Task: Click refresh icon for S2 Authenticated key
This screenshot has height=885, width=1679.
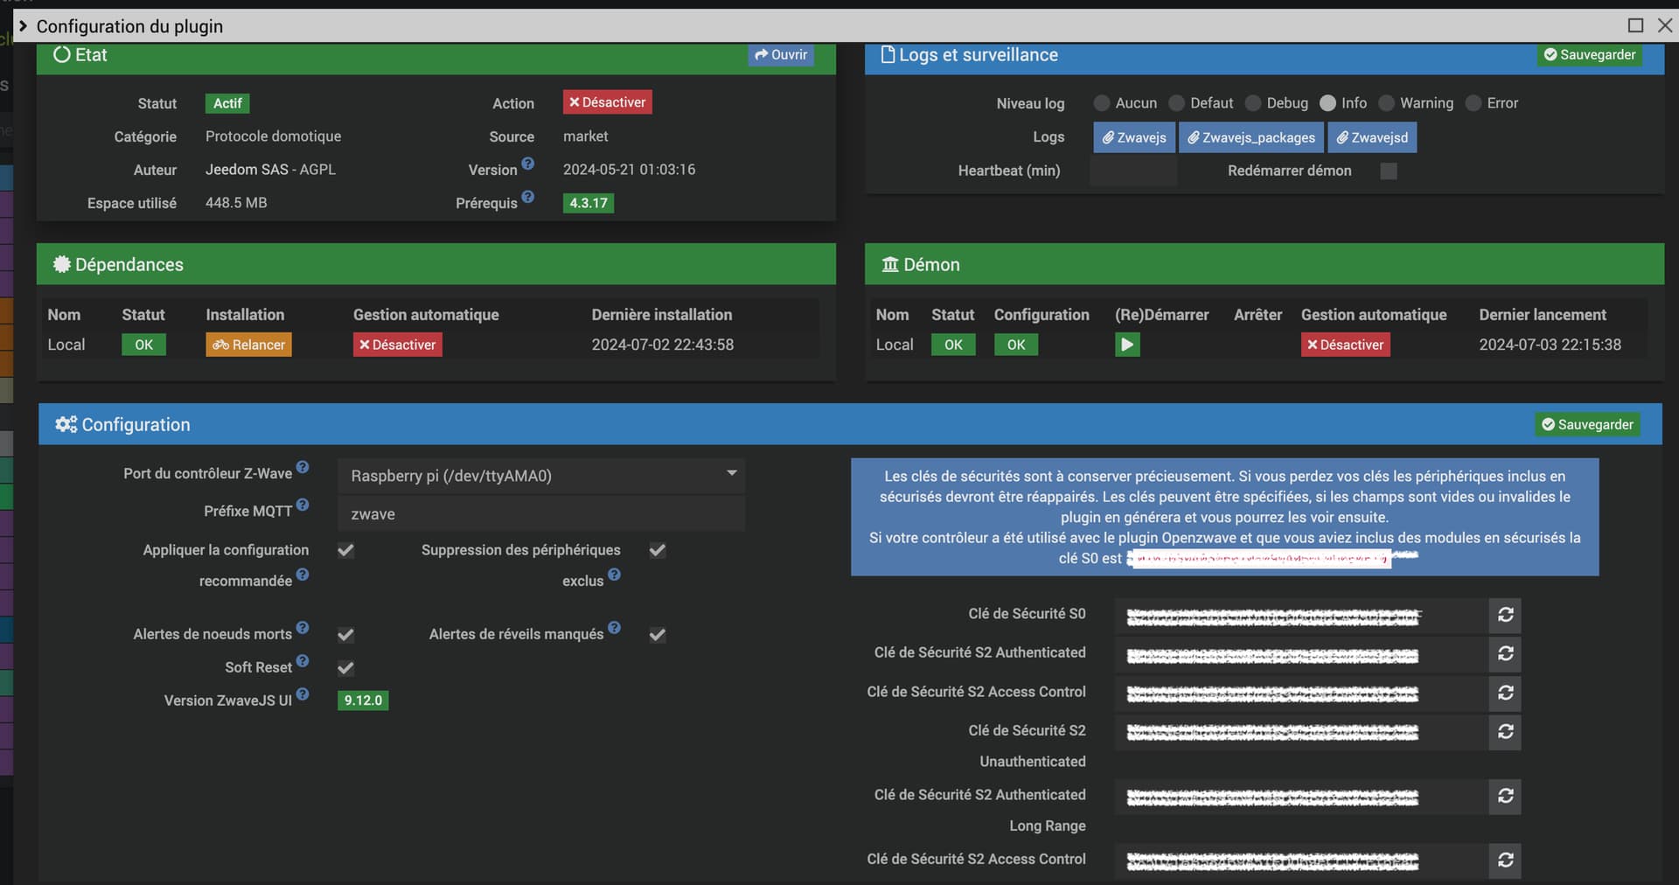Action: click(1505, 653)
